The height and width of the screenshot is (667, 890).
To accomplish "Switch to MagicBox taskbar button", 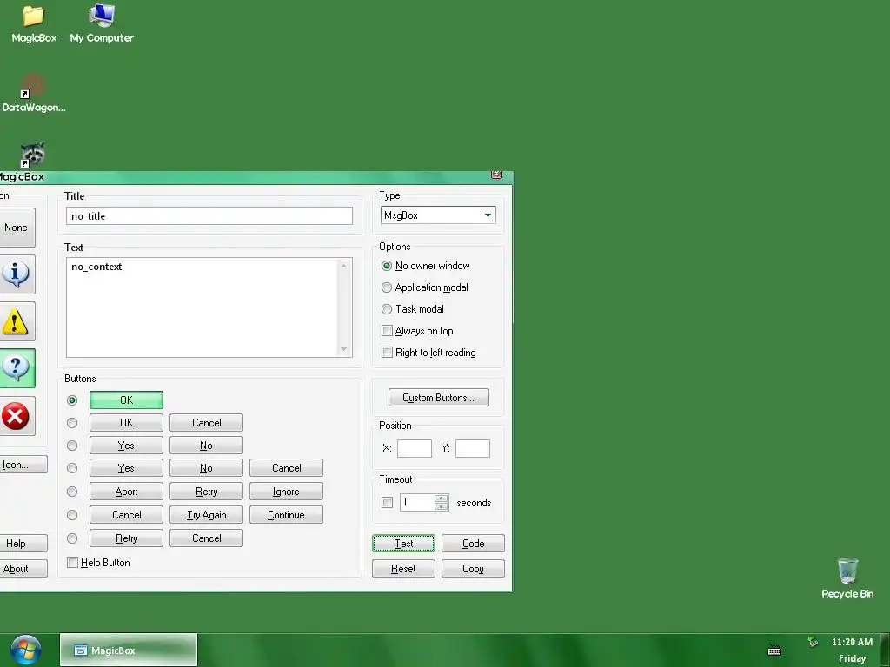I will (129, 650).
